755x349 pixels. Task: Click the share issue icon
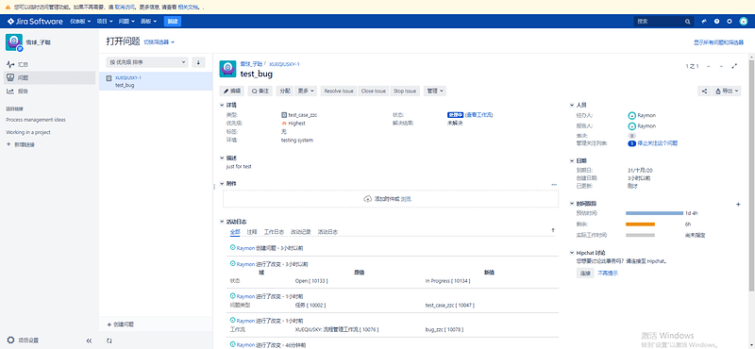click(704, 91)
